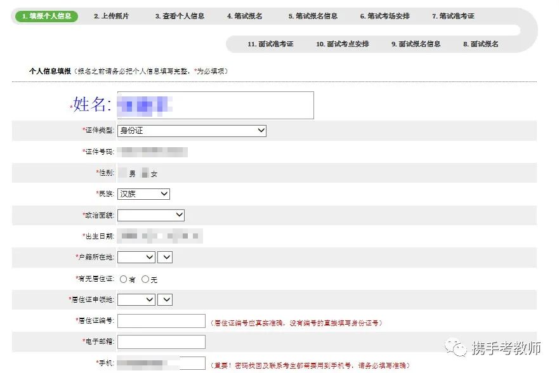Open the 面试考点安排 step

point(342,44)
